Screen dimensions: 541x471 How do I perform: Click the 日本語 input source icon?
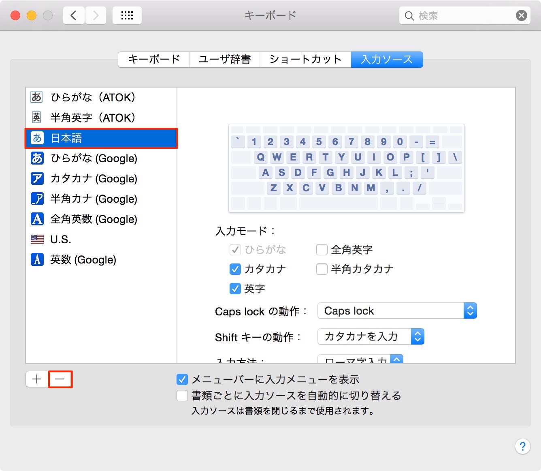[37, 138]
